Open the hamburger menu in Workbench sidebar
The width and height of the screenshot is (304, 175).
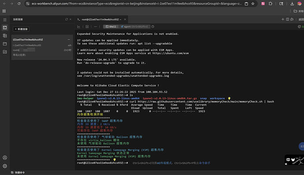click(x=5, y=20)
